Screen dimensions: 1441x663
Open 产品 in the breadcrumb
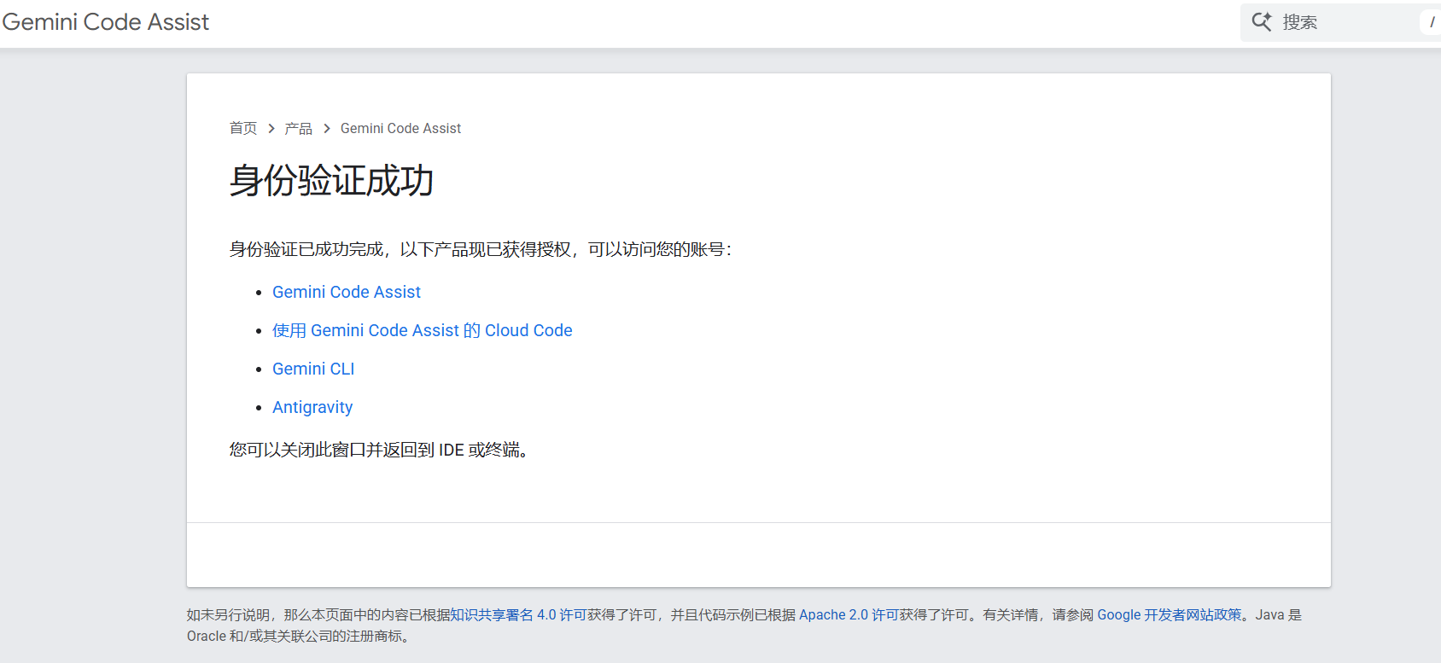point(299,128)
